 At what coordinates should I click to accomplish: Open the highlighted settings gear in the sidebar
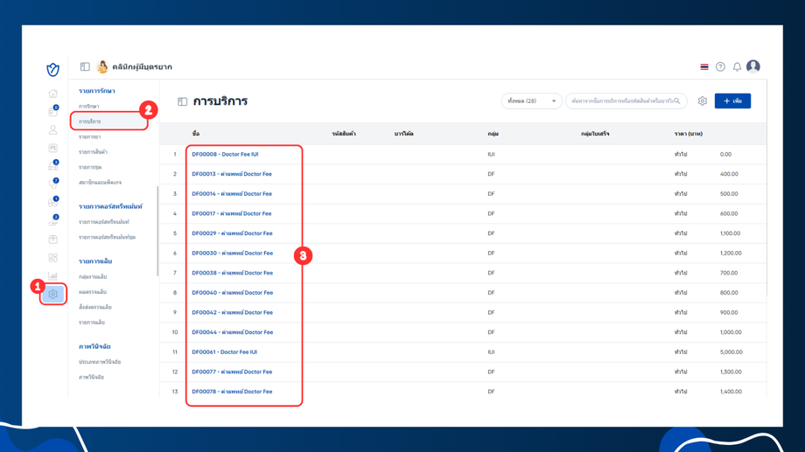[52, 295]
